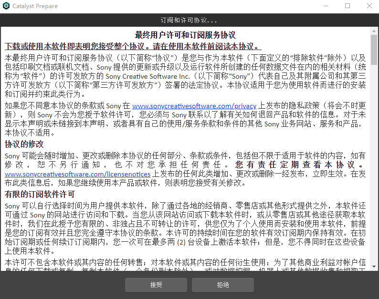This screenshot has height=299, width=379.
Task: Click the heading 最终用户许可和订阅服务协议
Action: (x=185, y=35)
